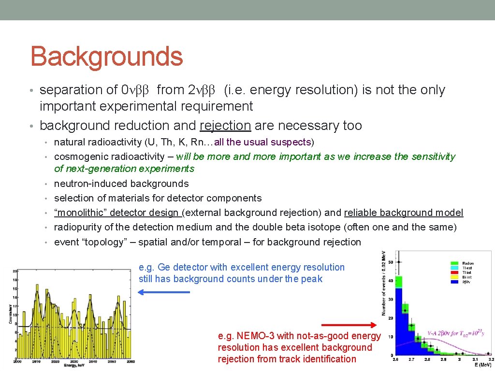
Task: Click the blue left-pointing arrow
Action: coord(164,291)
